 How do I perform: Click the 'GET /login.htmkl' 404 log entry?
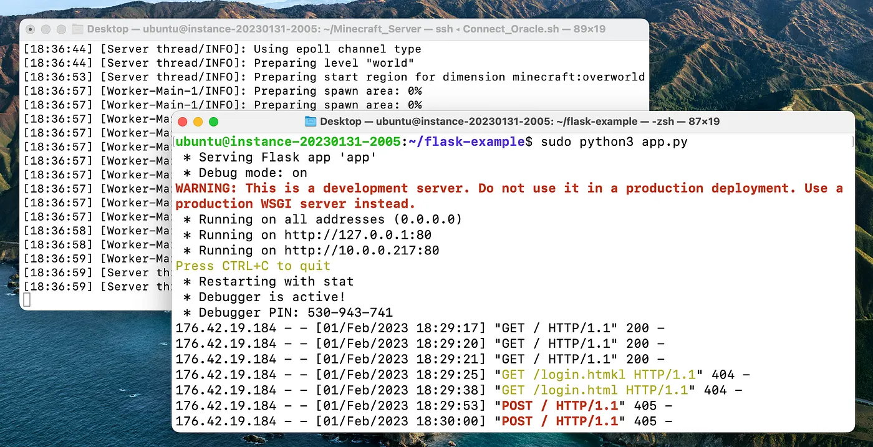(x=463, y=375)
